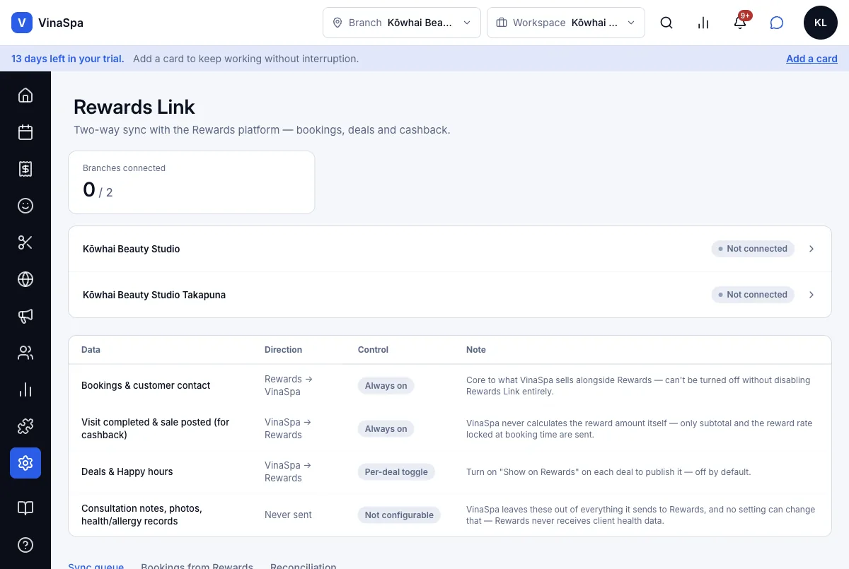Open the globe icon in the sidebar
The height and width of the screenshot is (569, 849).
pos(25,279)
